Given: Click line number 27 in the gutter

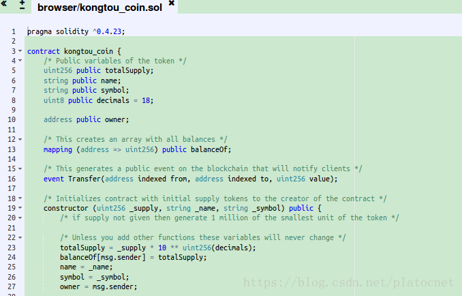Looking at the screenshot, I should 12,286.
